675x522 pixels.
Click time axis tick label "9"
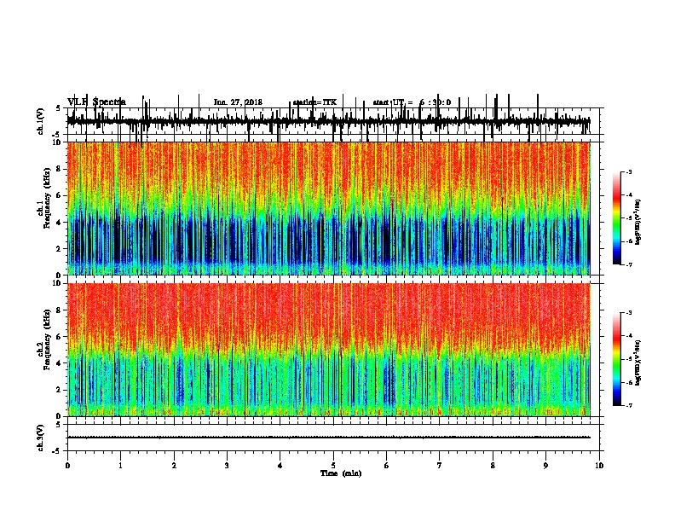click(x=545, y=465)
